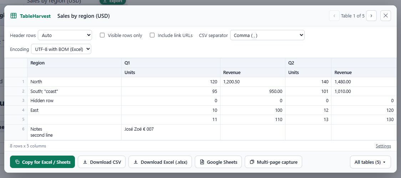Go to the next table arrow
The height and width of the screenshot is (178, 401).
point(371,16)
